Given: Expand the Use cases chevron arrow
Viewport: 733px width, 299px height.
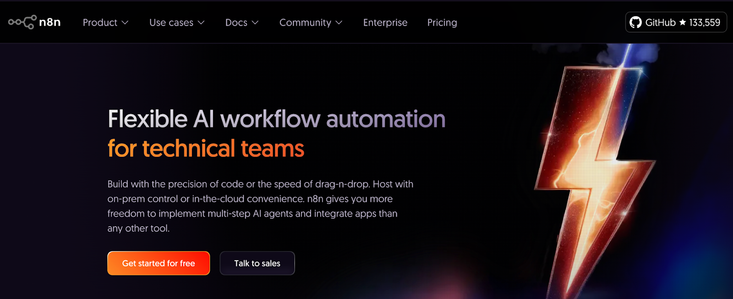Looking at the screenshot, I should pos(201,22).
